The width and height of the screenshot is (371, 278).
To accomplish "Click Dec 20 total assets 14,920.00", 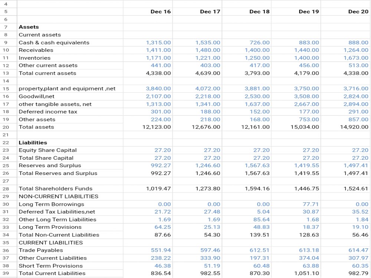I will pyautogui.click(x=354, y=127).
